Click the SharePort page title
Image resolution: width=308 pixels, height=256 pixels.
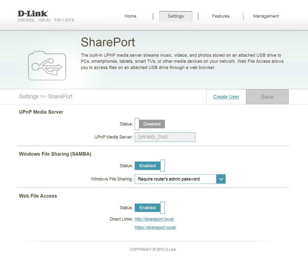[x=108, y=42]
